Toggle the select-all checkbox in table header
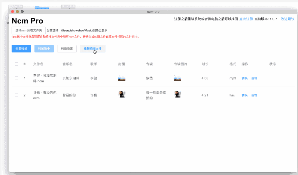 pos(17,64)
